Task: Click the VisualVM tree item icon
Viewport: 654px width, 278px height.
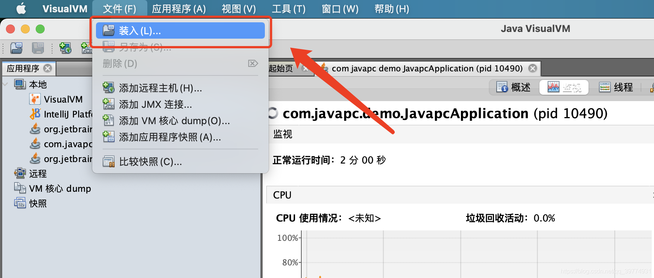Action: [x=35, y=99]
